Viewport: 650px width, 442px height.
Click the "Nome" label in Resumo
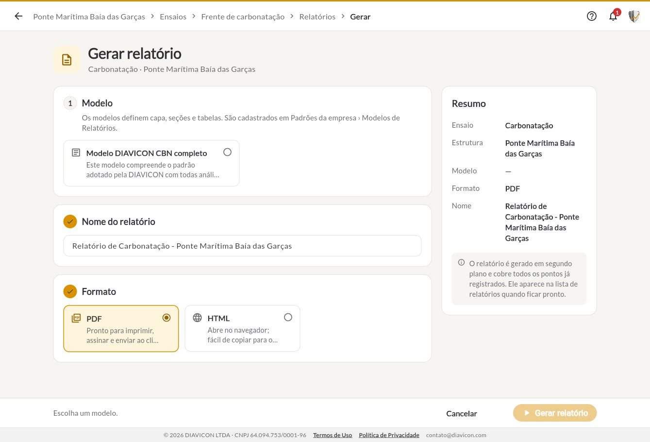click(x=462, y=206)
